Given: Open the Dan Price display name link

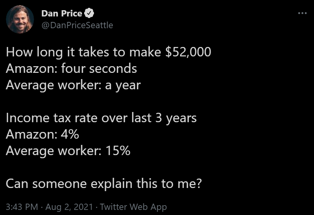Looking at the screenshot, I should [x=62, y=14].
